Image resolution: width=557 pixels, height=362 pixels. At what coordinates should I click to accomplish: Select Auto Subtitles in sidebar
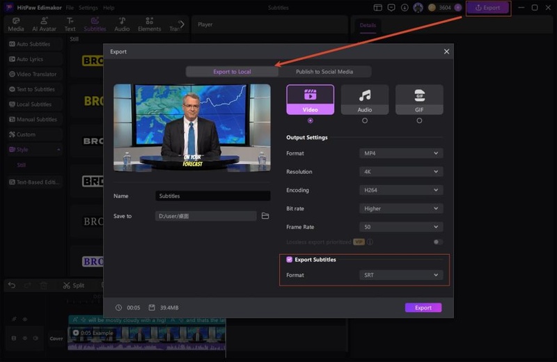pyautogui.click(x=34, y=44)
